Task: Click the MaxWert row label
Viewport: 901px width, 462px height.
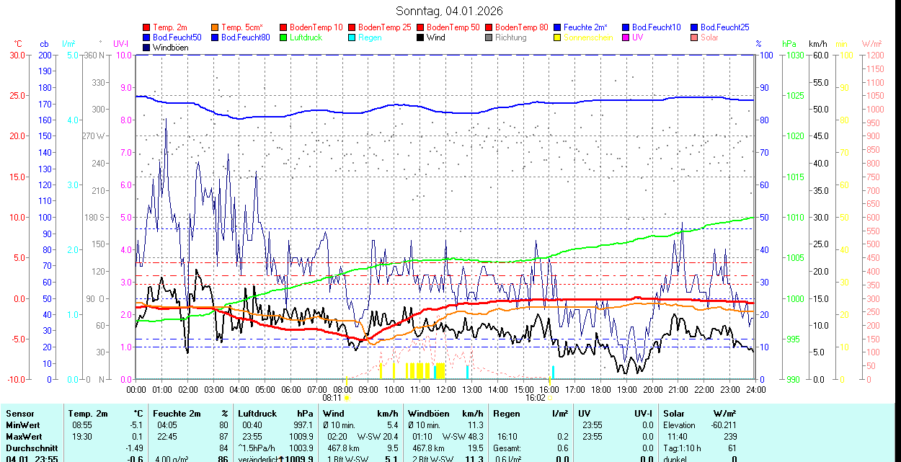Action: tap(25, 437)
